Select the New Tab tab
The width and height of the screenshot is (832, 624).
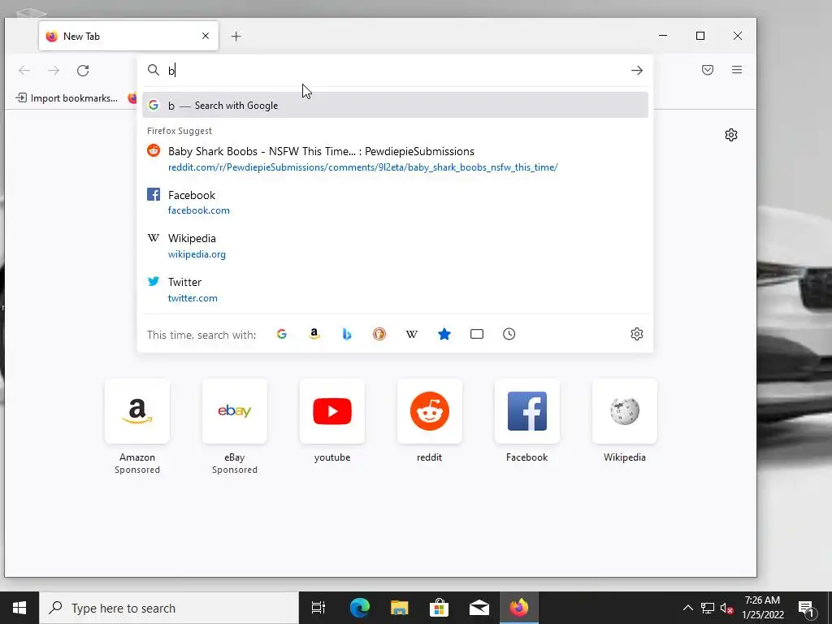click(128, 36)
